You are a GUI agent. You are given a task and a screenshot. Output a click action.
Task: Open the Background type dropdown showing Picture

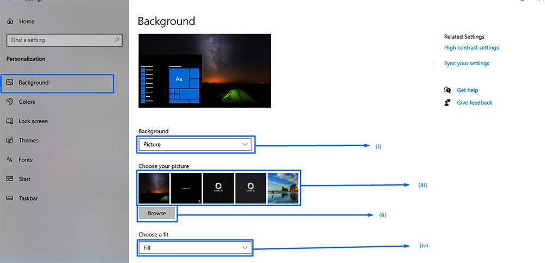point(196,145)
